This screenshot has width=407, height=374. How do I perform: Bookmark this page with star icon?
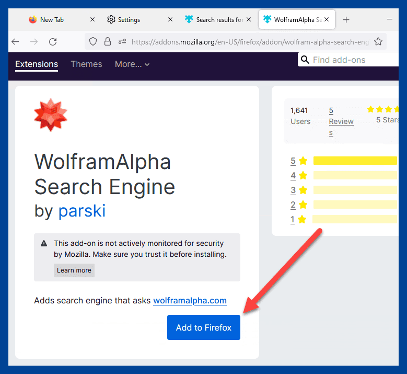(378, 41)
